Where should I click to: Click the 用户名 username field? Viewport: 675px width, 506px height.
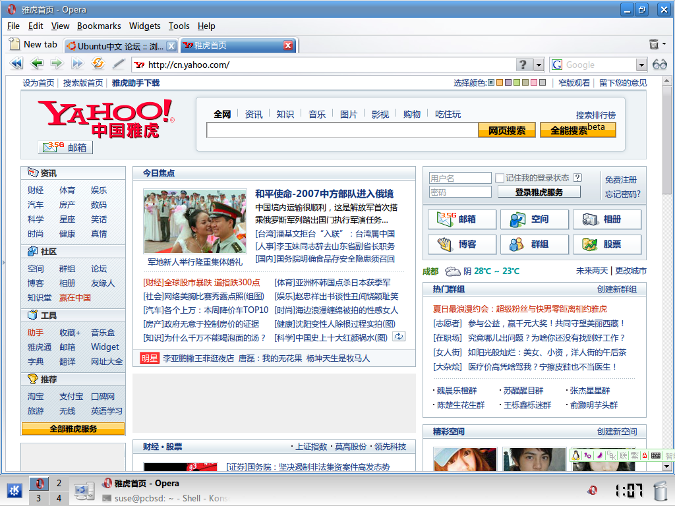(460, 178)
